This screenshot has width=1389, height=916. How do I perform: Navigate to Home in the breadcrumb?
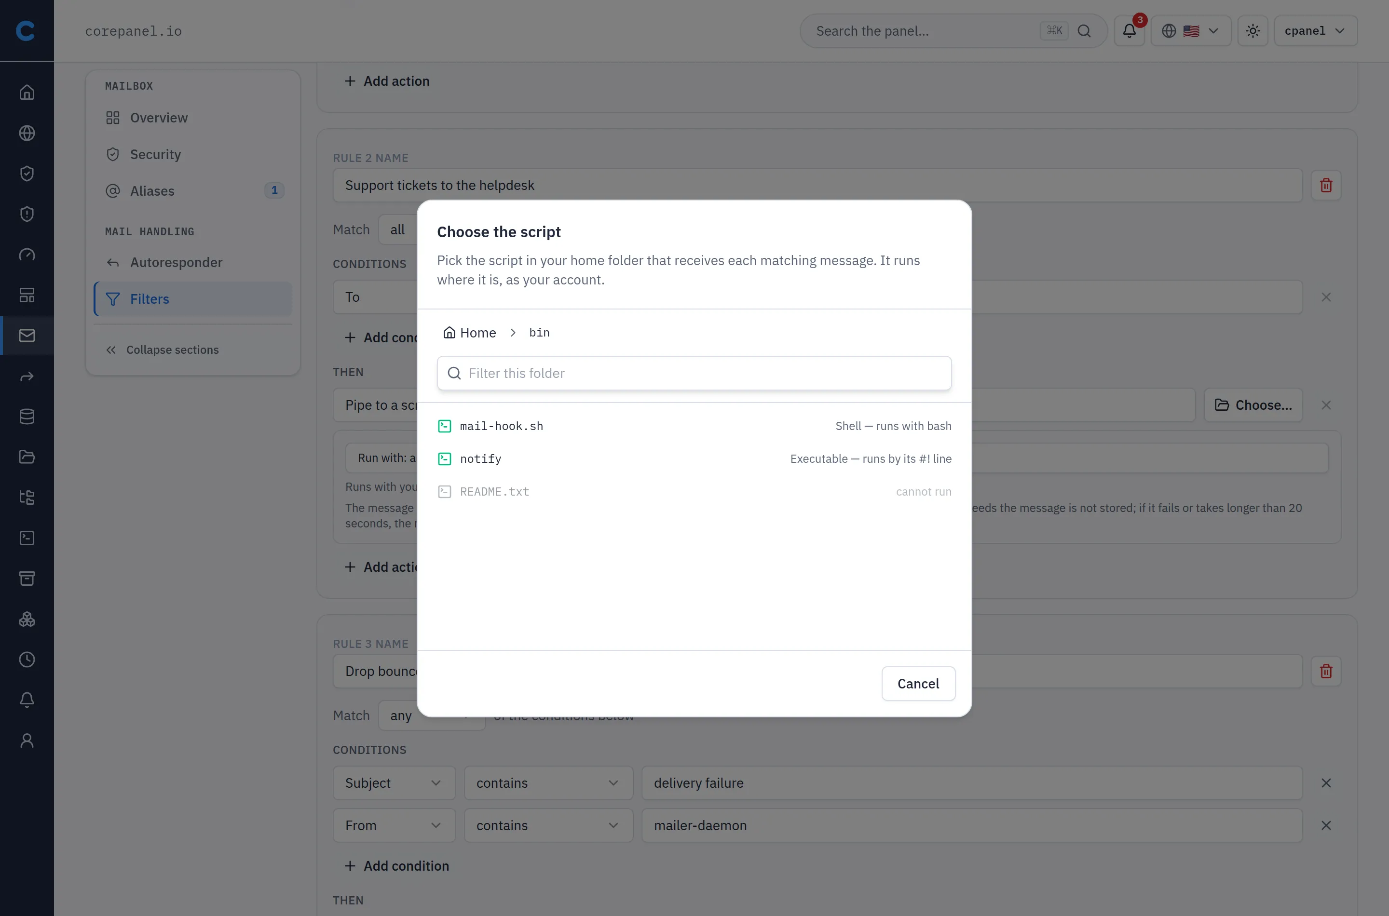pos(470,332)
